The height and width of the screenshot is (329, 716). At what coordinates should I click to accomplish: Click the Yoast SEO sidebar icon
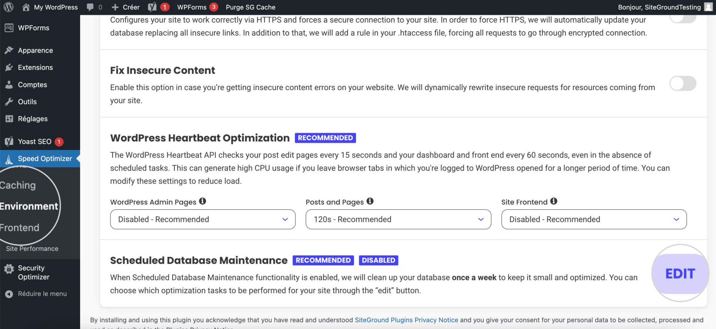click(x=9, y=141)
